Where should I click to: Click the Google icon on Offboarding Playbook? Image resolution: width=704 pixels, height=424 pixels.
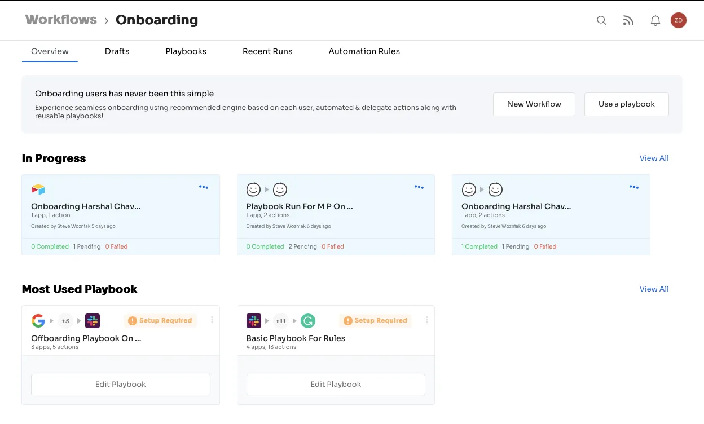[x=38, y=321]
